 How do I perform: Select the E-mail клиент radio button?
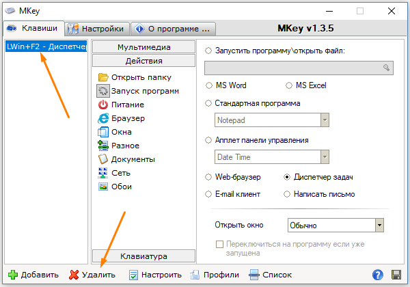coord(208,194)
